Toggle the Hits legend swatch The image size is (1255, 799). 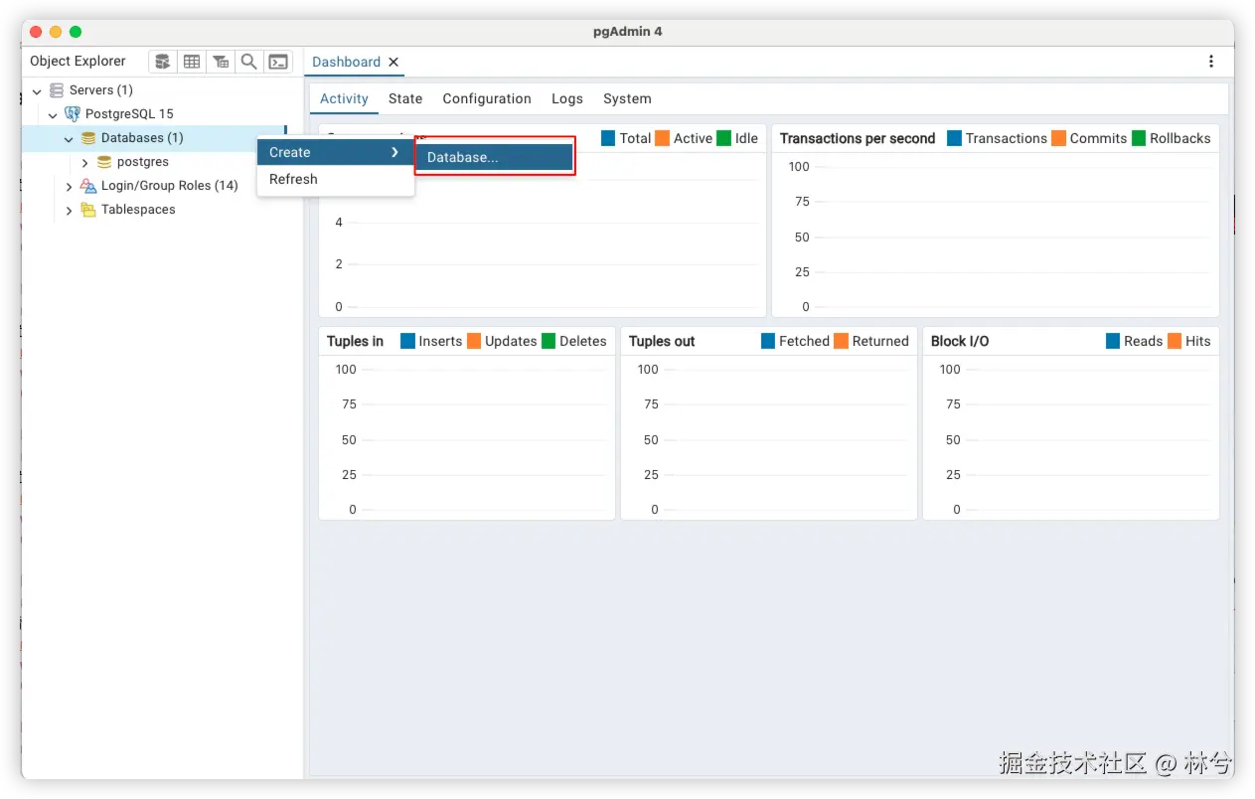coord(1175,341)
